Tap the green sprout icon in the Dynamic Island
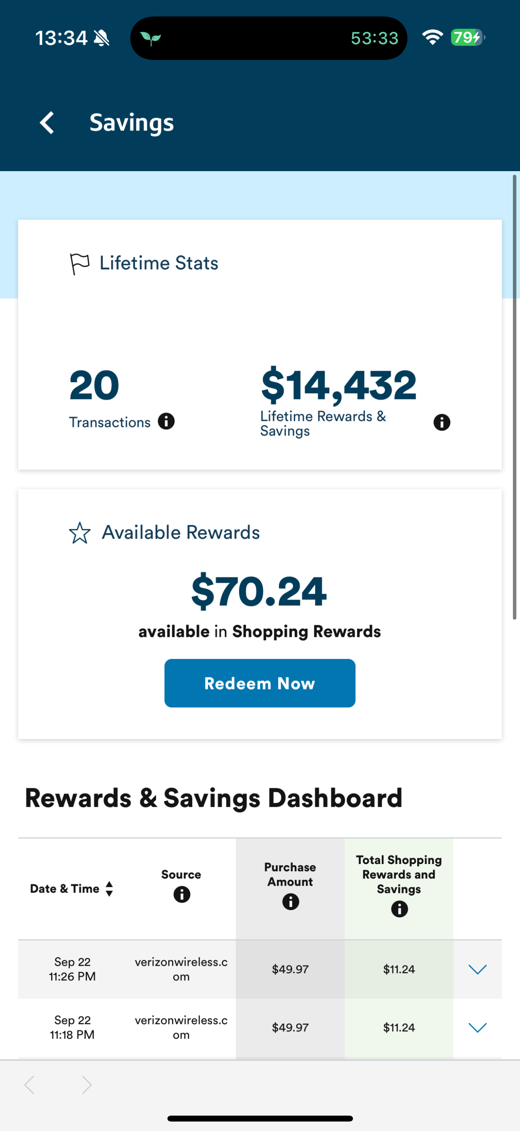The width and height of the screenshot is (520, 1131). 150,39
